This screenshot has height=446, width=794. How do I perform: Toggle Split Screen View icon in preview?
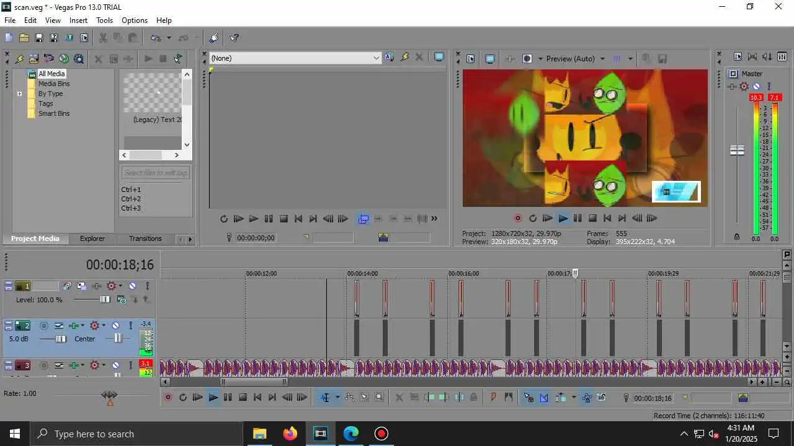click(527, 59)
